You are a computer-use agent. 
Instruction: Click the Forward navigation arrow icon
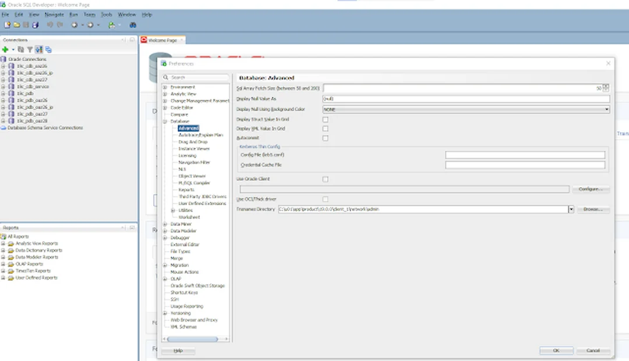90,25
